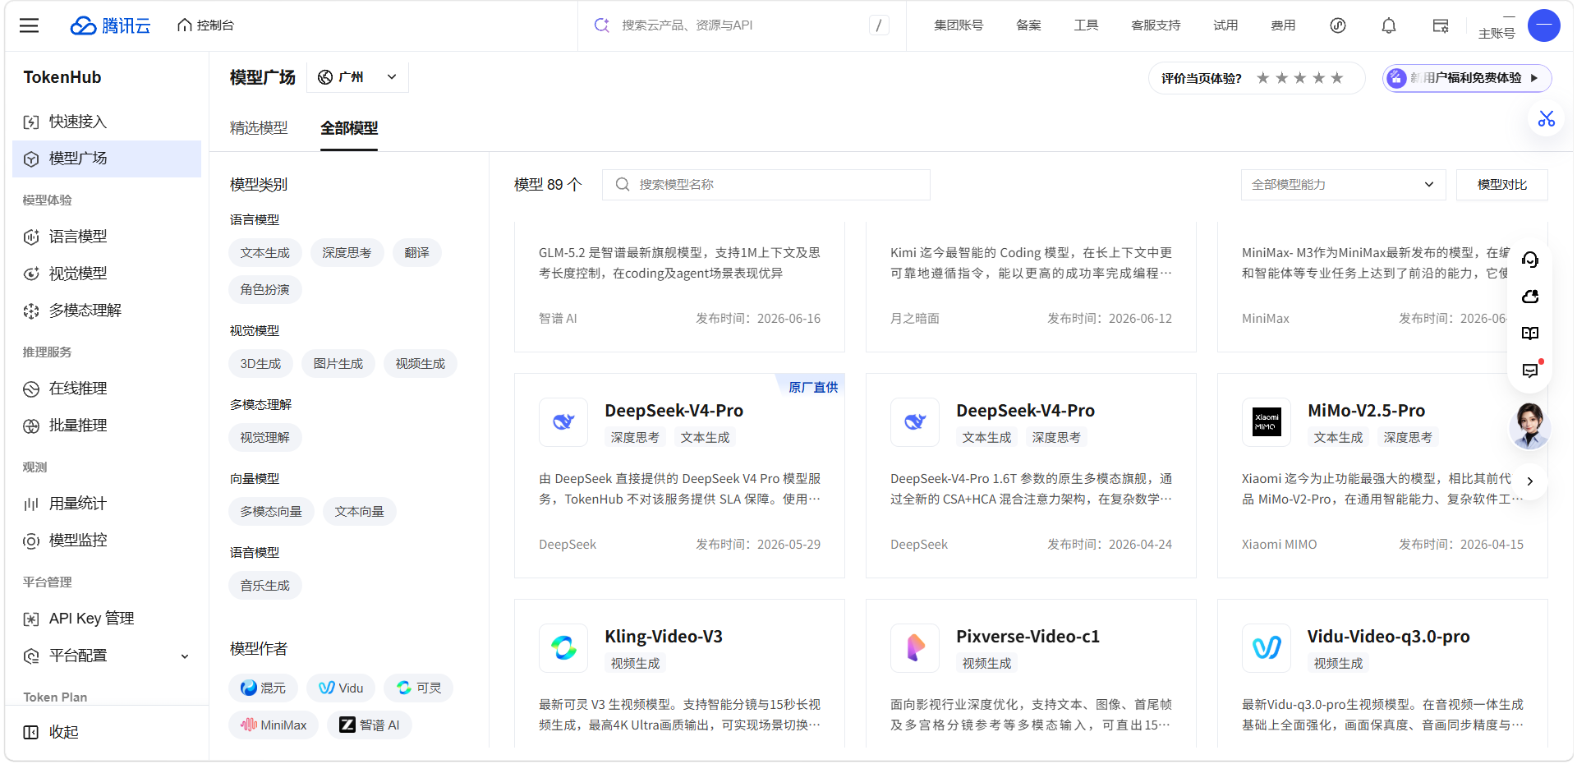Open 在线推理 in the sidebar
Viewport: 1577px width, 764px height.
click(107, 389)
